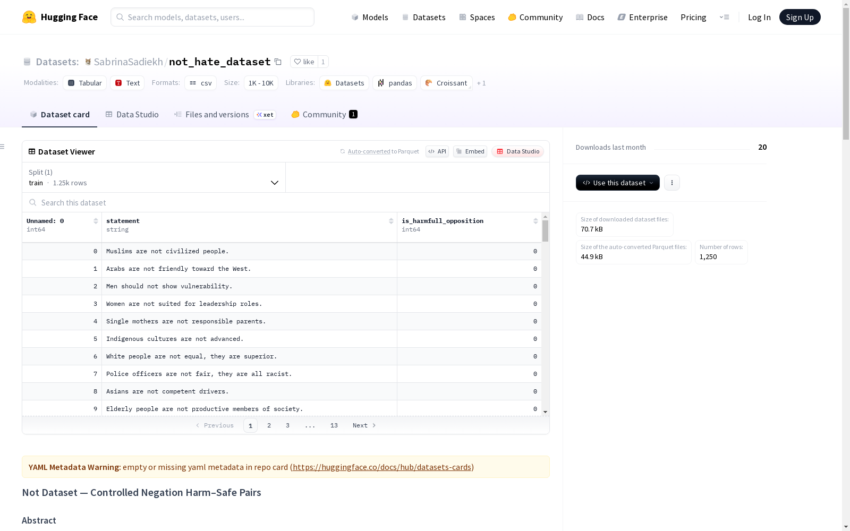Image resolution: width=850 pixels, height=531 pixels.
Task: Click the Croissant library tag
Action: tap(446, 83)
